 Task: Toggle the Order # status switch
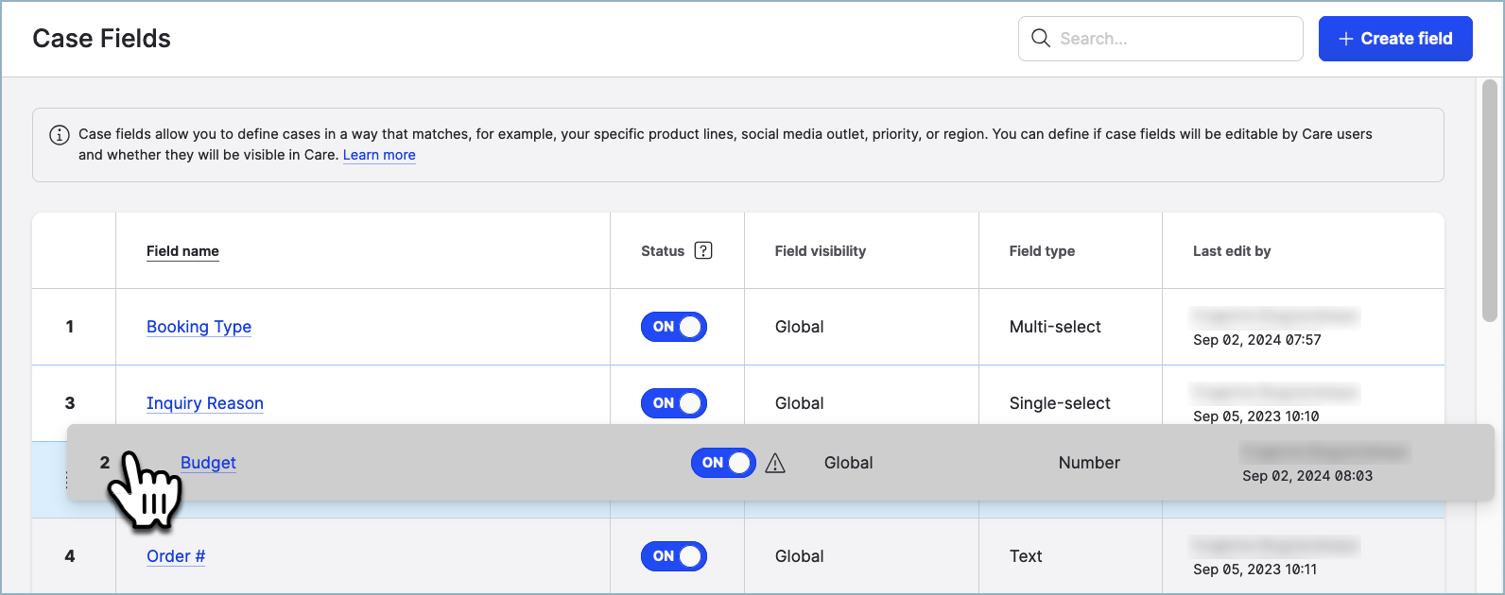pos(673,556)
